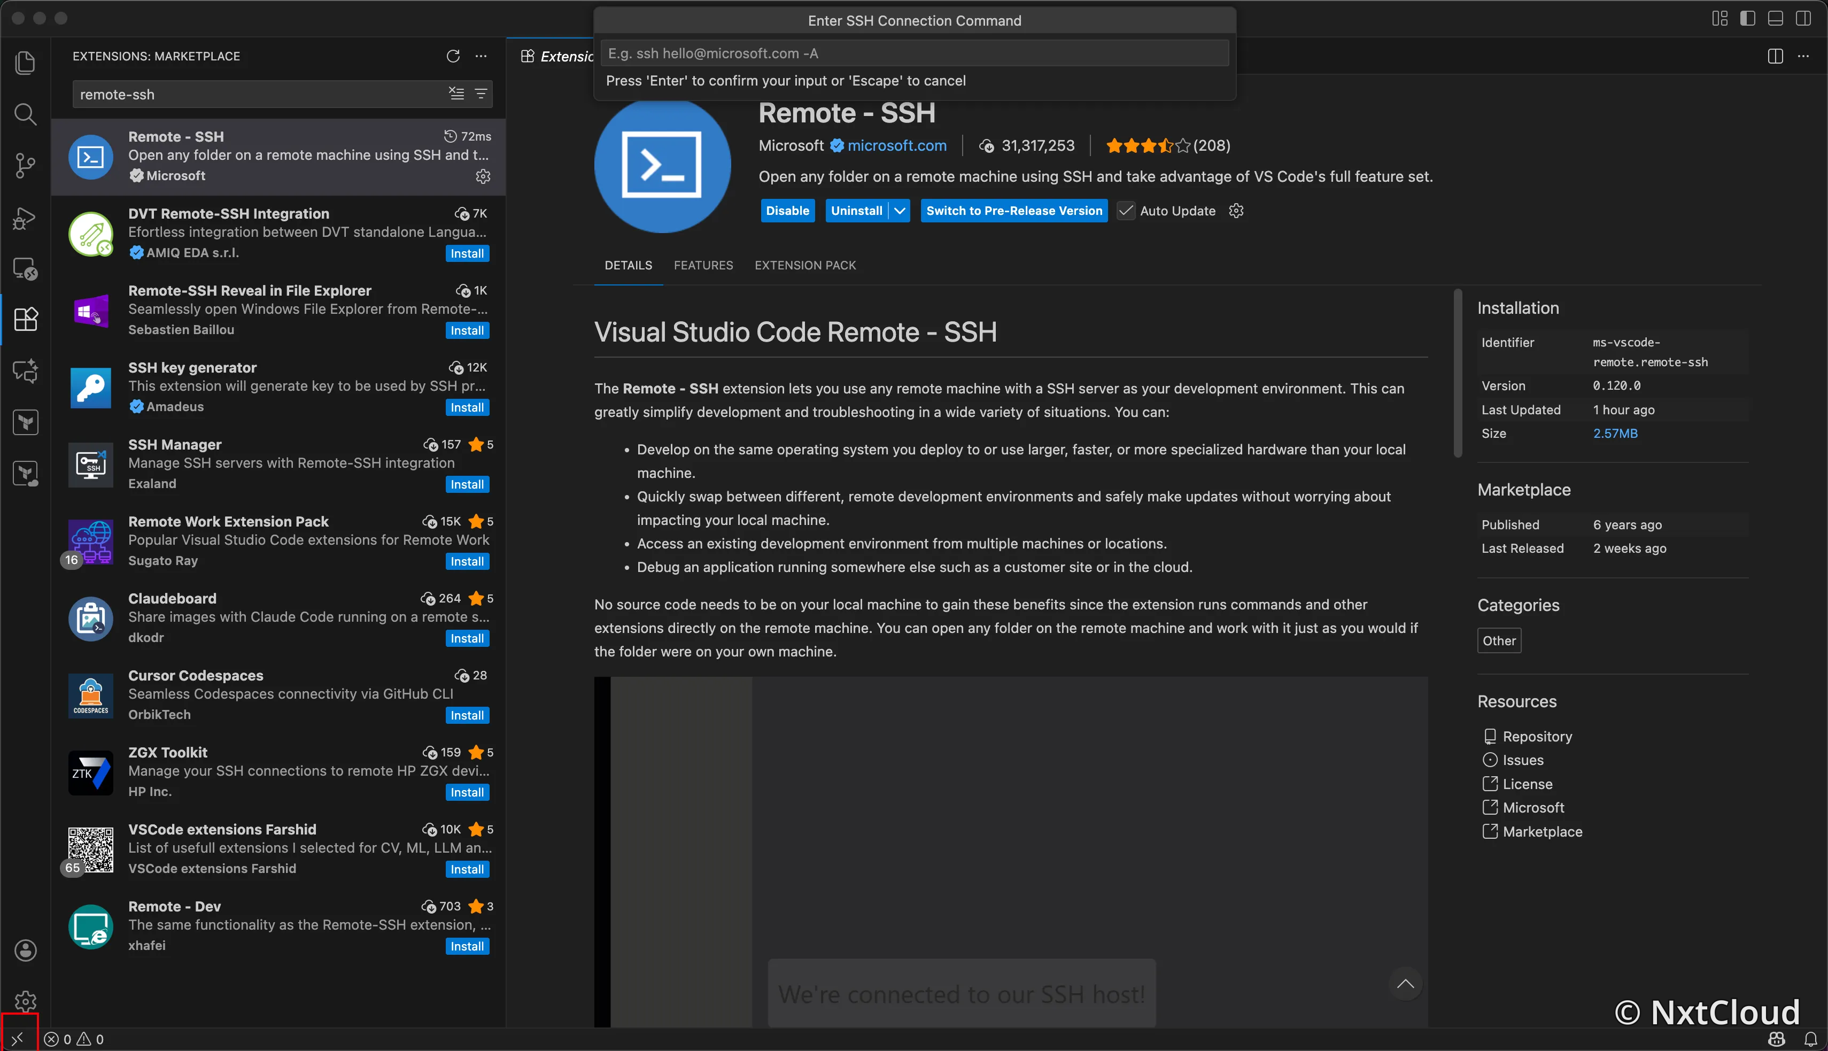Select VSCode extensions Farshid list item
Screen dimensions: 1828x1051
tap(278, 849)
